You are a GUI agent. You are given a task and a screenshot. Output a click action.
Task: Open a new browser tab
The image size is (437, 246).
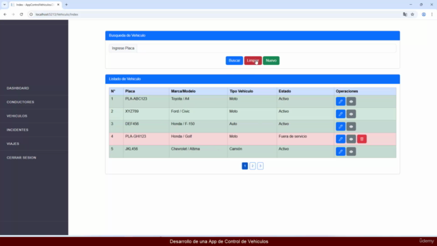tap(66, 5)
